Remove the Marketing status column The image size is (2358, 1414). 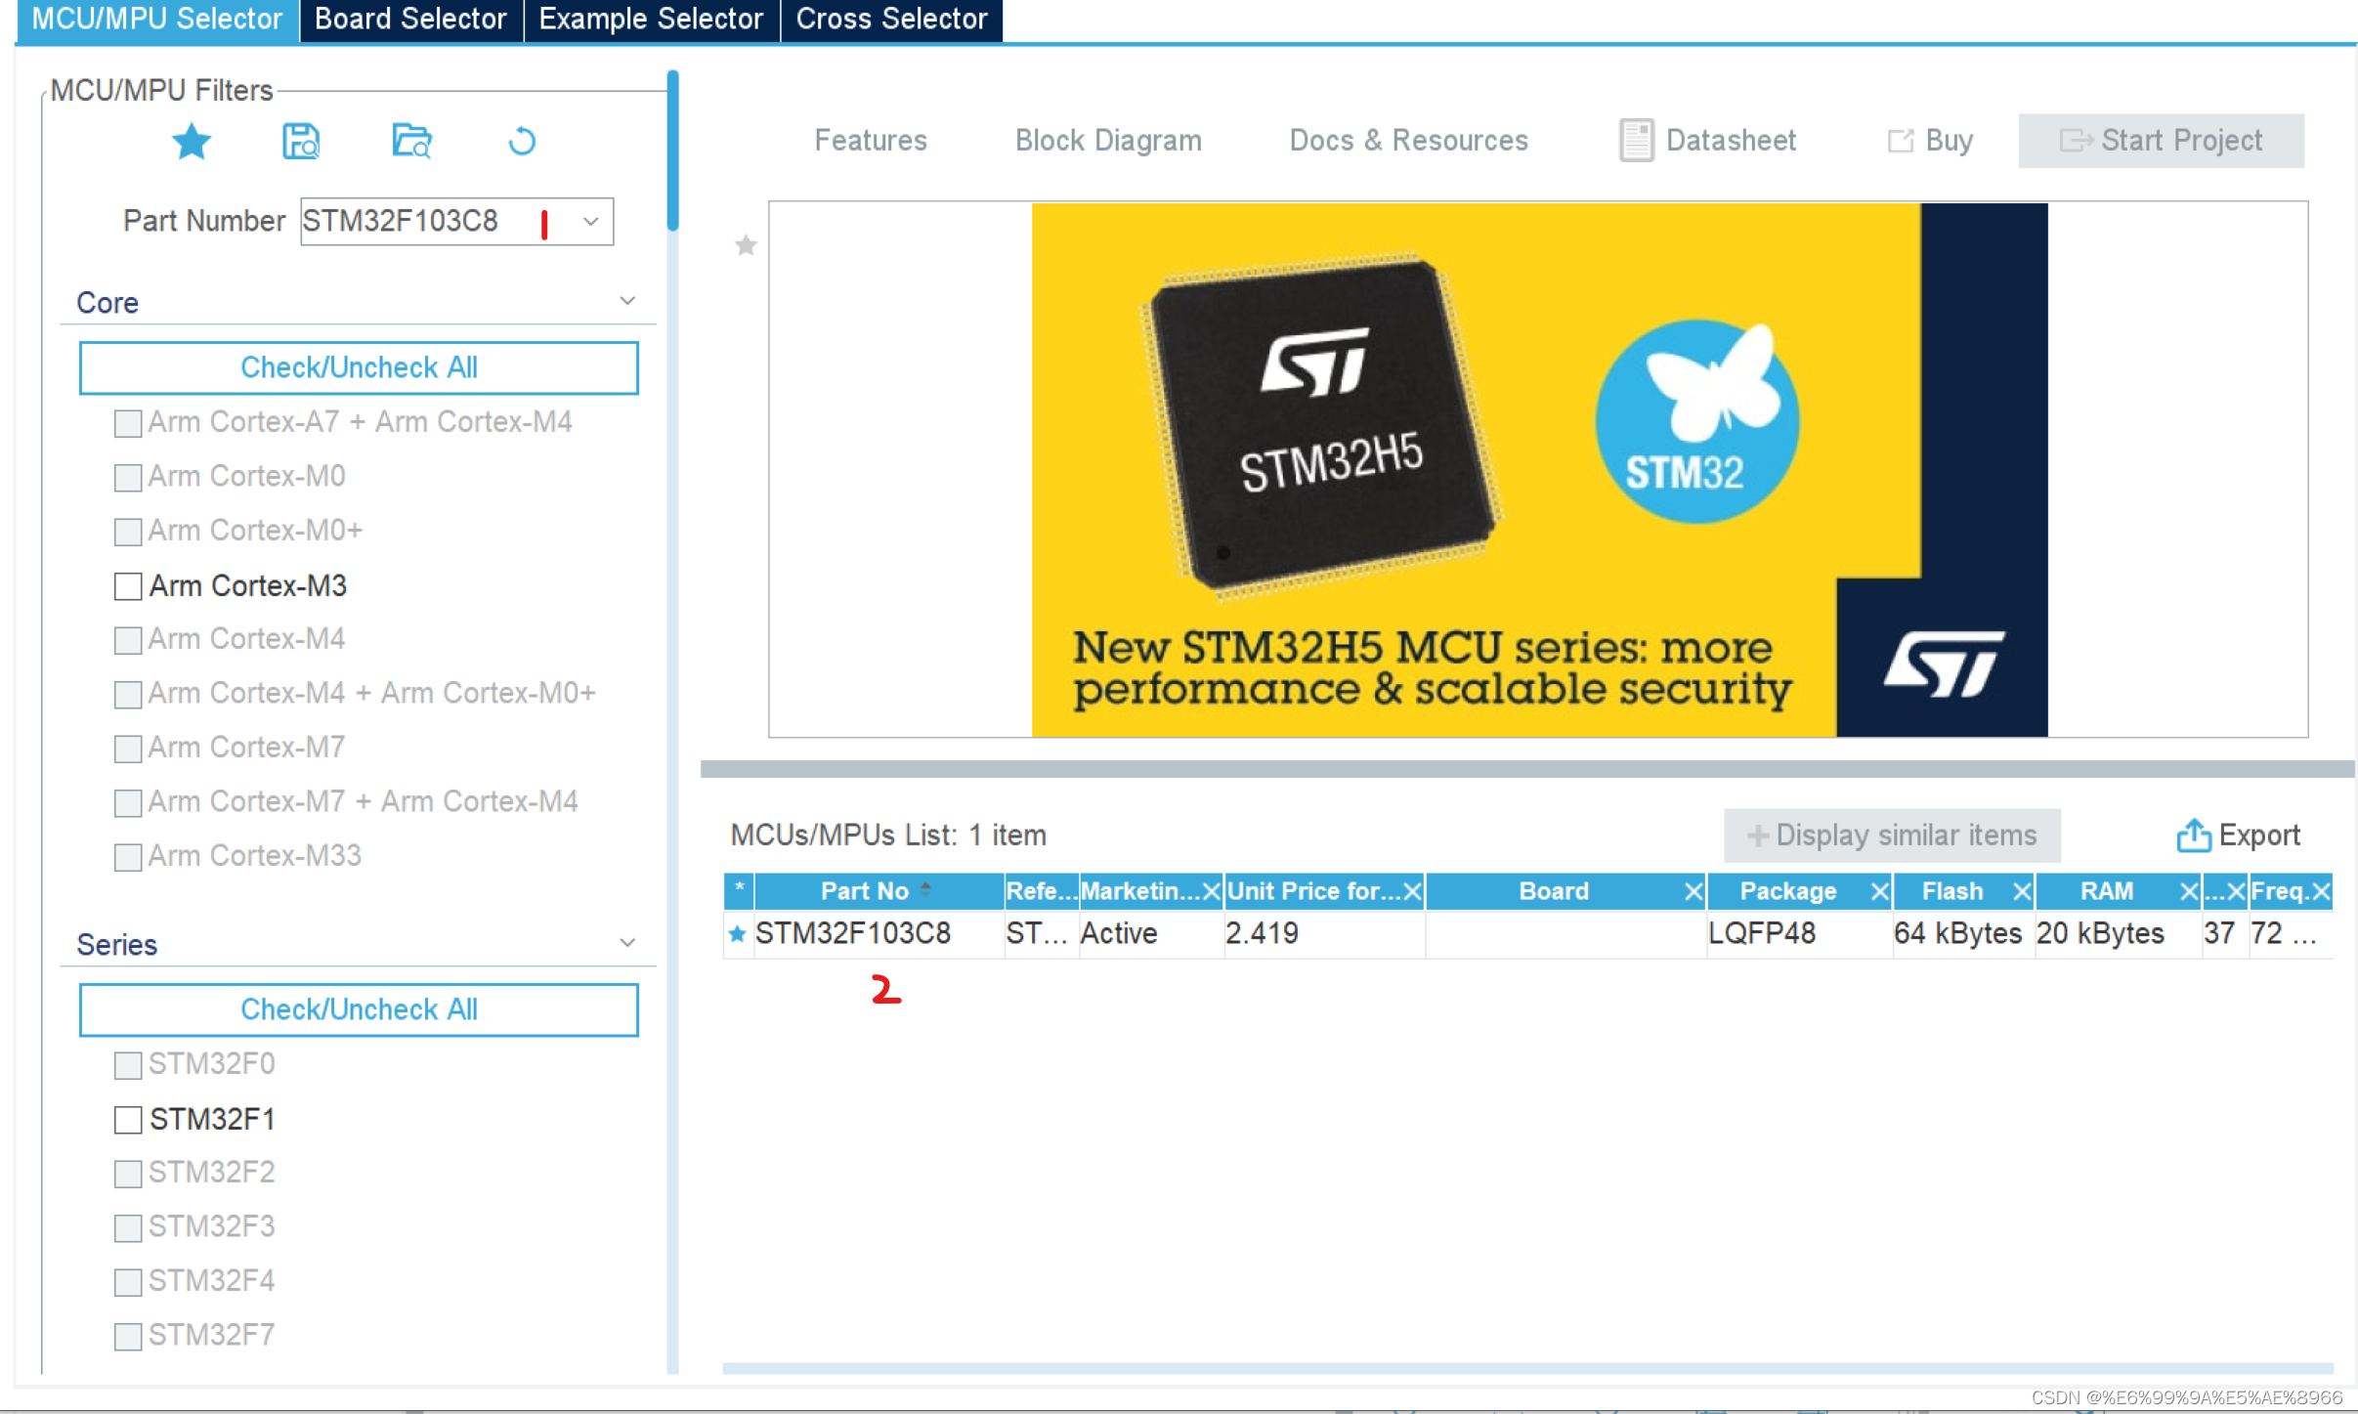point(1211,891)
